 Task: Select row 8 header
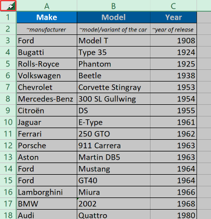pos(8,99)
